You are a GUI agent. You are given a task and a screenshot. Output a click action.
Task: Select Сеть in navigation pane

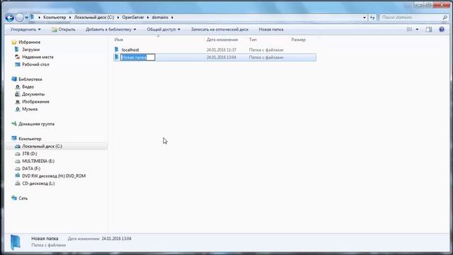point(23,198)
